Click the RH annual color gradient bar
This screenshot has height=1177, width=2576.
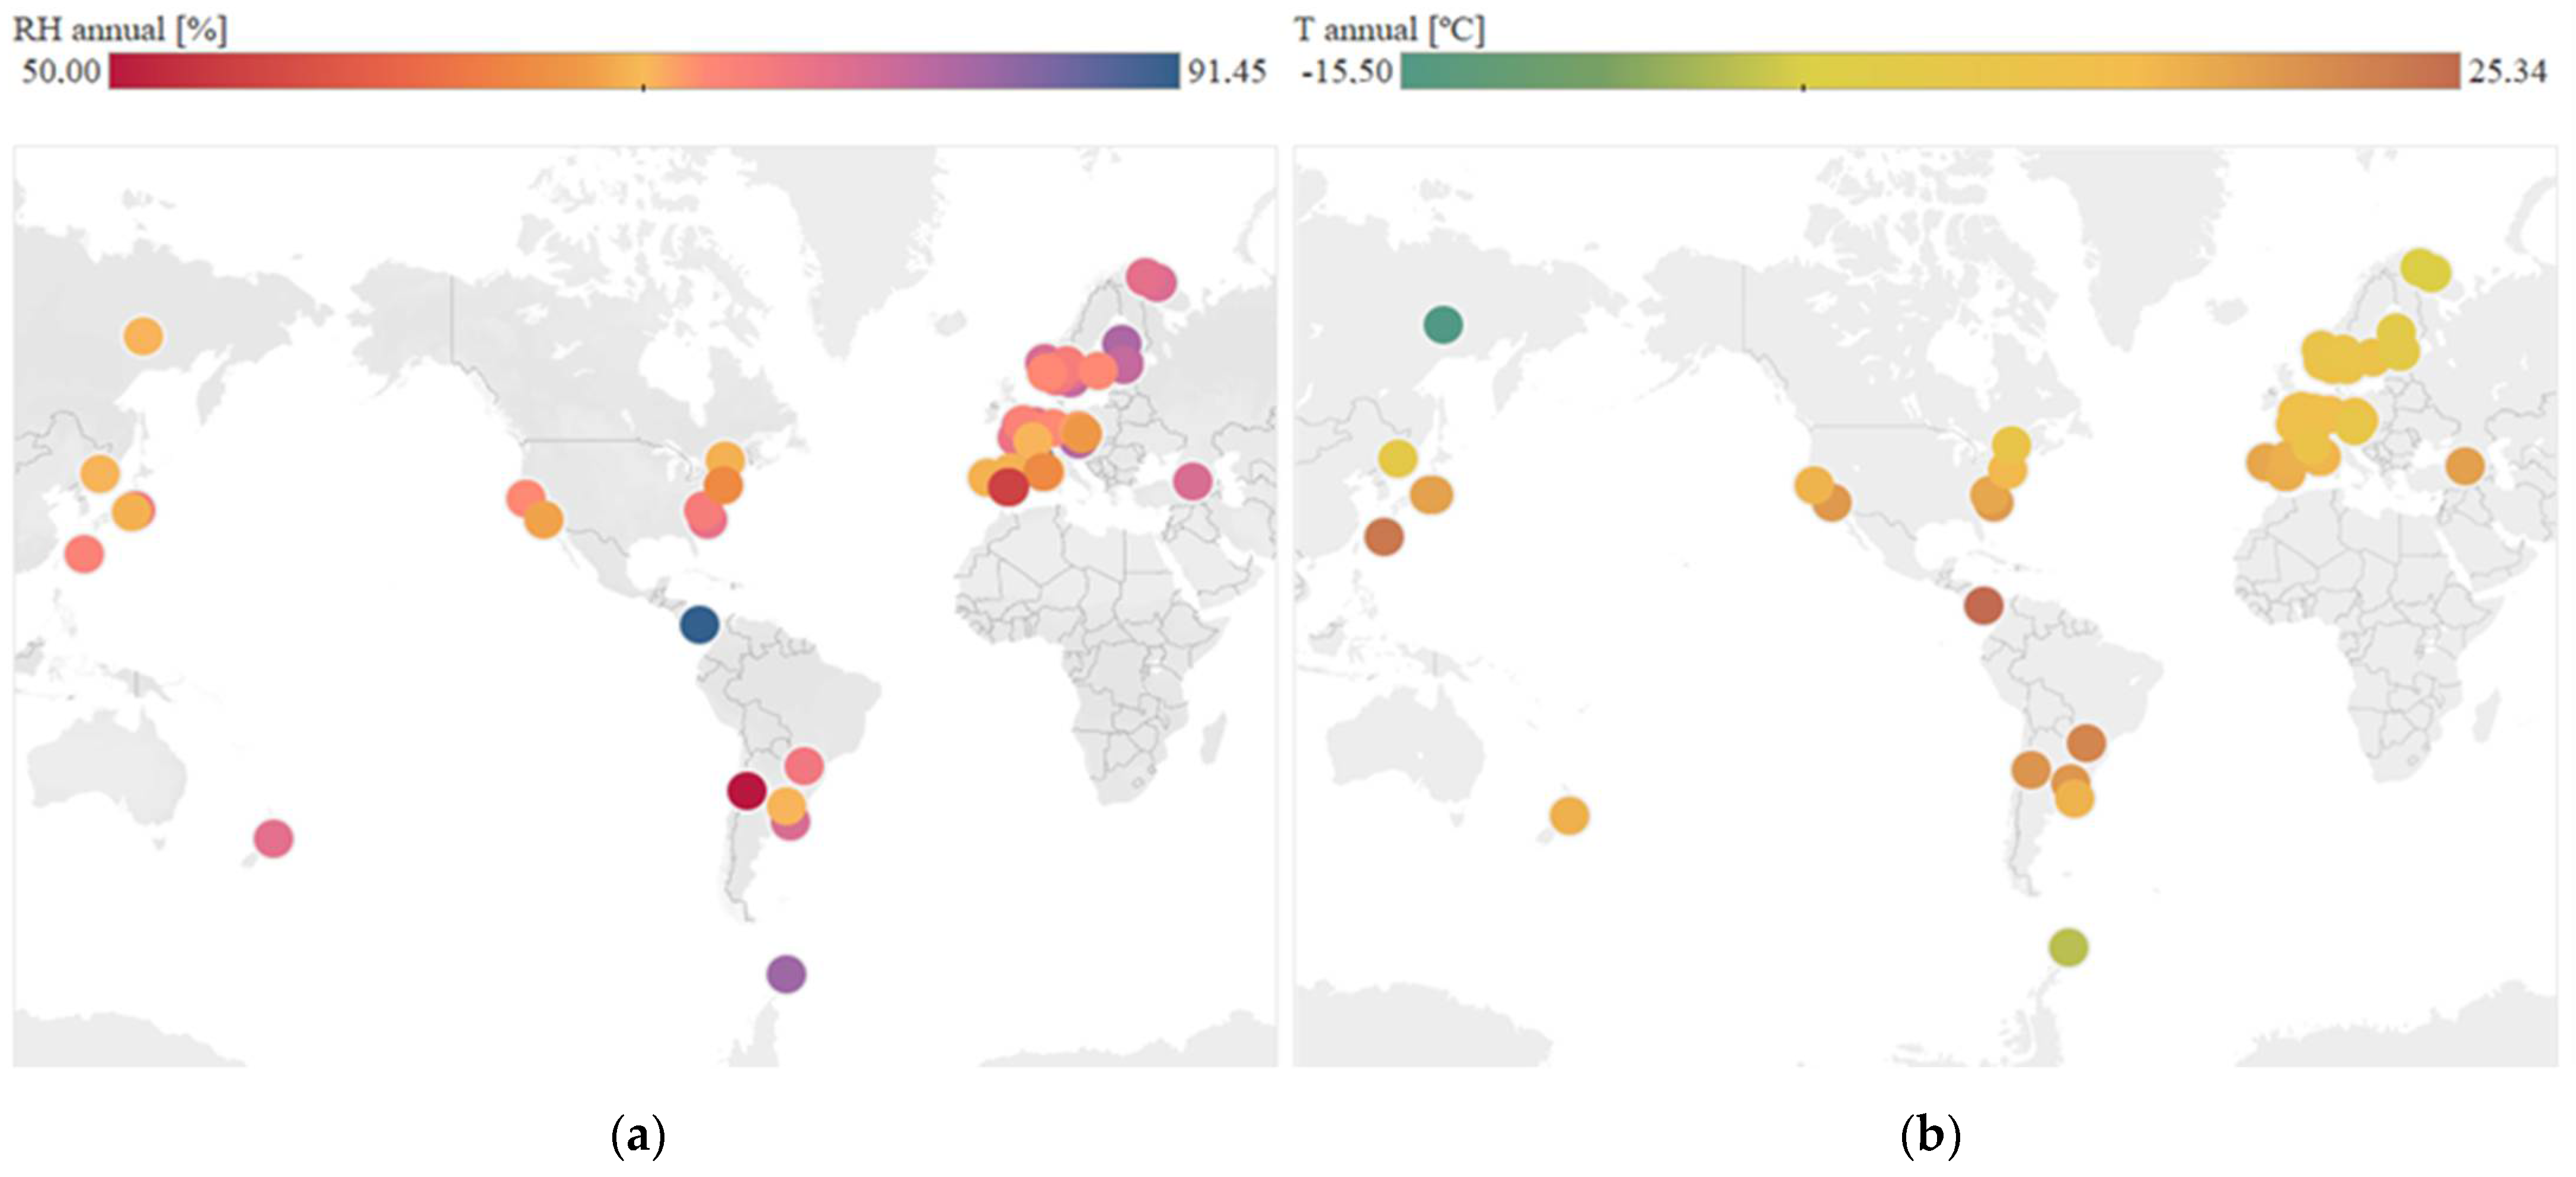click(644, 71)
